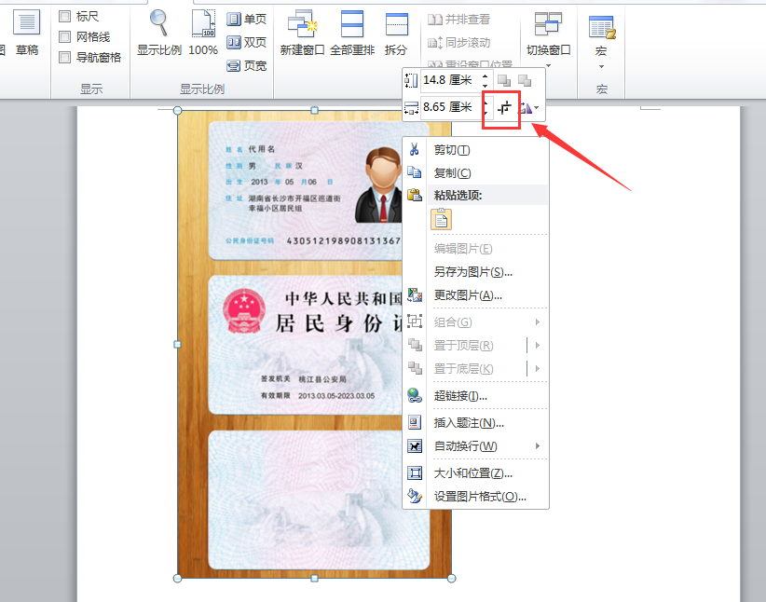
Task: Select 另存为图片(S)... save as picture
Action: coord(476,272)
